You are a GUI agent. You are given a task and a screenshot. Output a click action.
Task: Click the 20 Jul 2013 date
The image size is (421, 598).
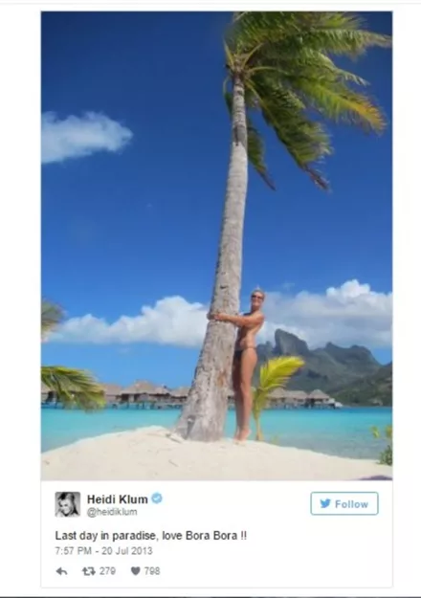click(127, 551)
